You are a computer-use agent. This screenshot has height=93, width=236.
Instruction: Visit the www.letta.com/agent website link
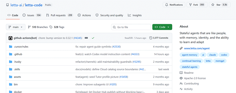[197, 48]
